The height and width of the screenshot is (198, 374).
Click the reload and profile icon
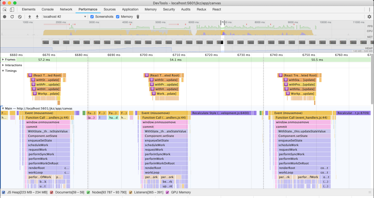point(12,17)
